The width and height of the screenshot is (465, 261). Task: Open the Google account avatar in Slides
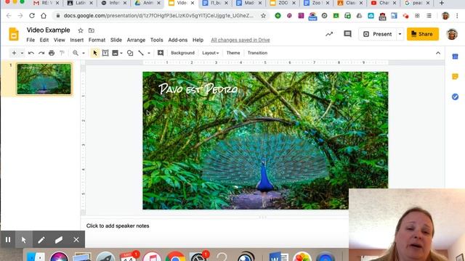click(x=452, y=34)
